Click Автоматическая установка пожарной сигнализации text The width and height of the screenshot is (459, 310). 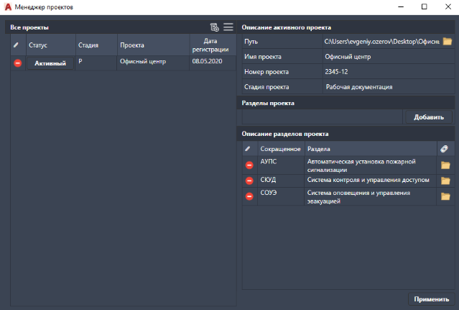(x=361, y=165)
